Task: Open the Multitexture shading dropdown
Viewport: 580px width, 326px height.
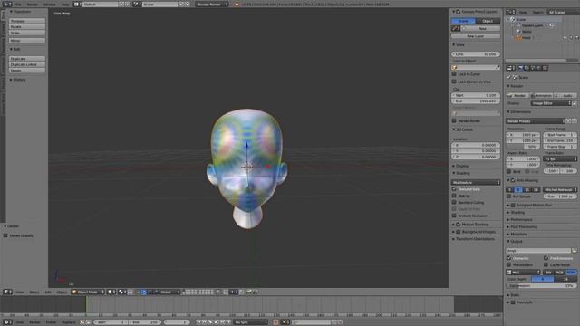Action: [476, 182]
